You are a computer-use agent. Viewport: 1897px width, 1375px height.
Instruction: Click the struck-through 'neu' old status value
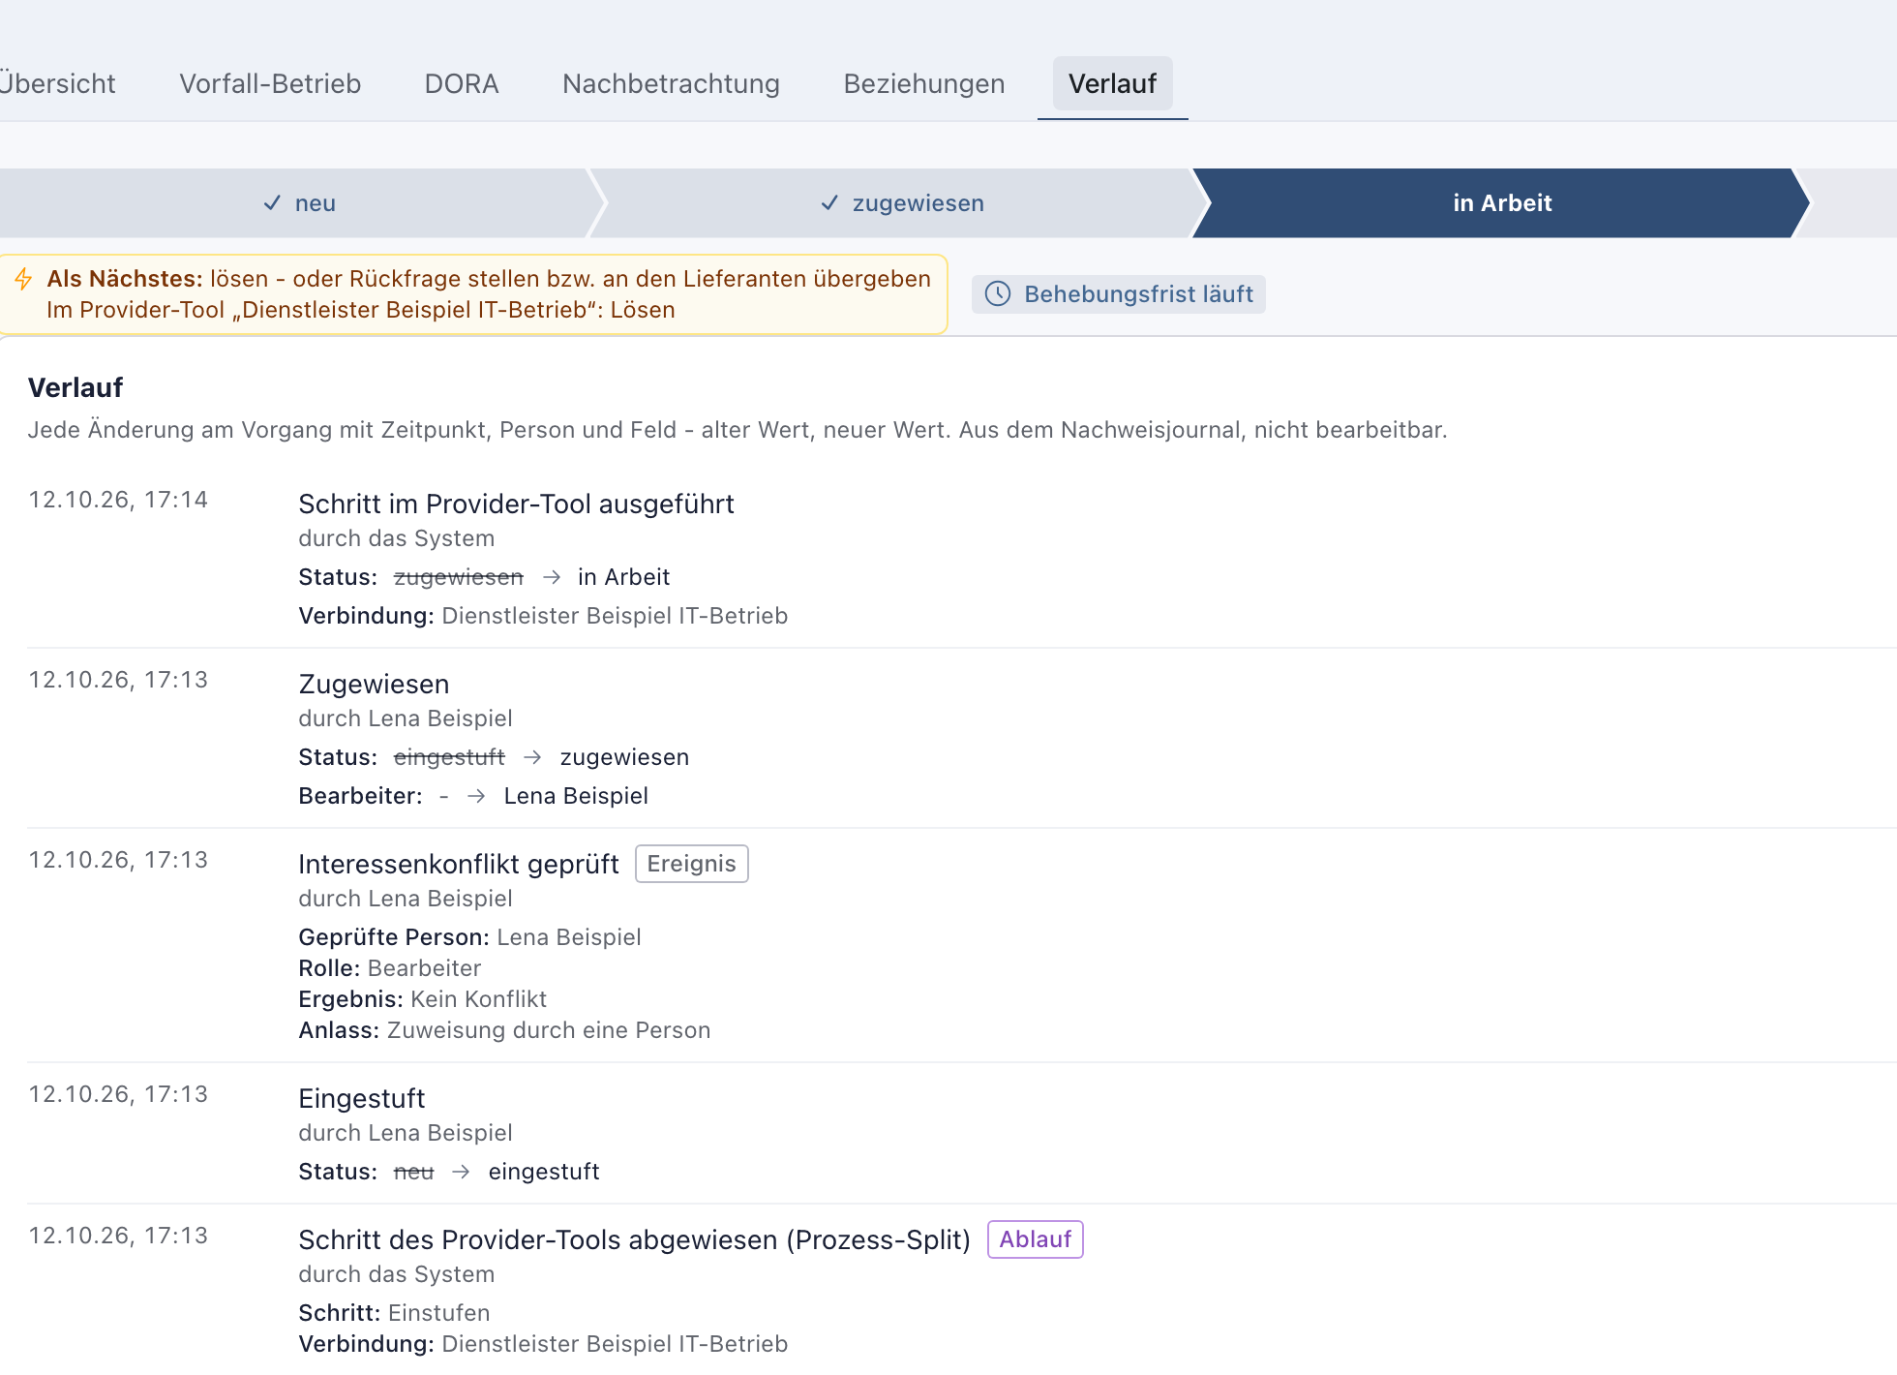click(x=414, y=1172)
